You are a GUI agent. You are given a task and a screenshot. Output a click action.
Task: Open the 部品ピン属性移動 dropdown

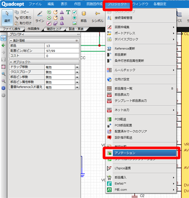[x=77, y=82]
